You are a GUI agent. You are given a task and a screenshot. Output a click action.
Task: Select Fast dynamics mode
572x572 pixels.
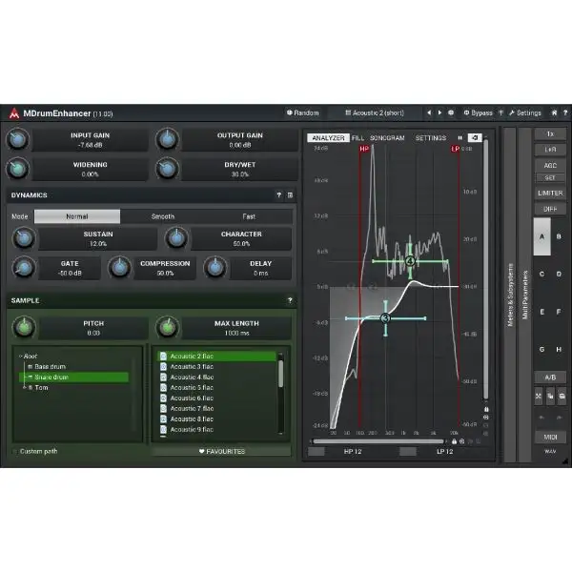pos(249,216)
